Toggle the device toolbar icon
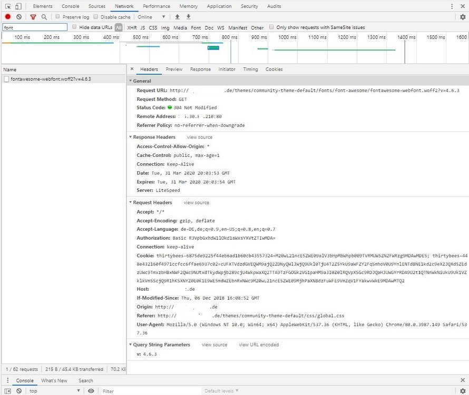This screenshot has height=395, width=469. click(18, 6)
